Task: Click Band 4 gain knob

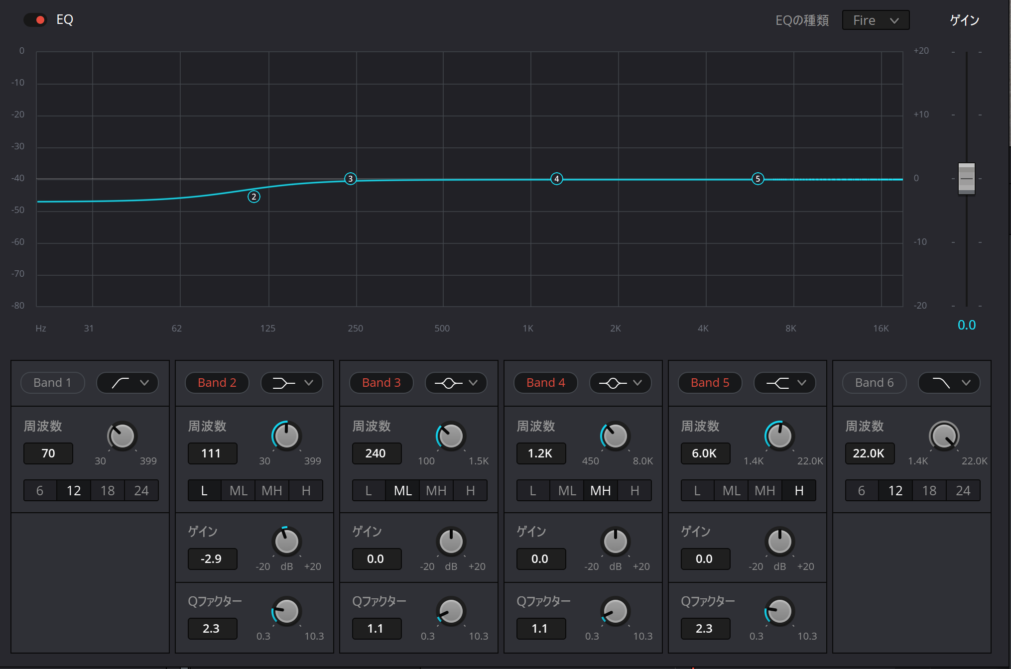Action: click(615, 542)
